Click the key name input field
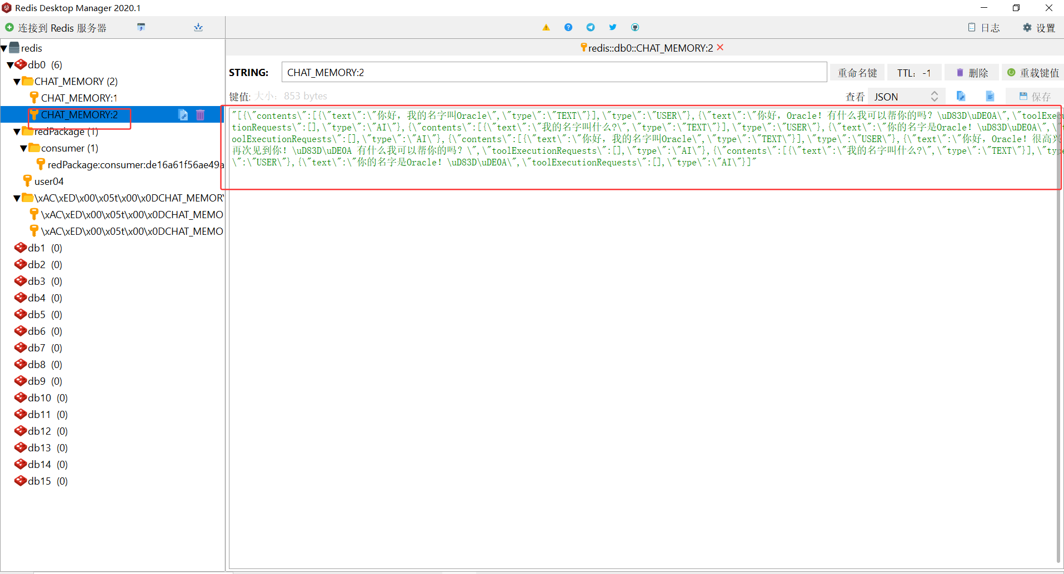1064x574 pixels. tap(553, 73)
